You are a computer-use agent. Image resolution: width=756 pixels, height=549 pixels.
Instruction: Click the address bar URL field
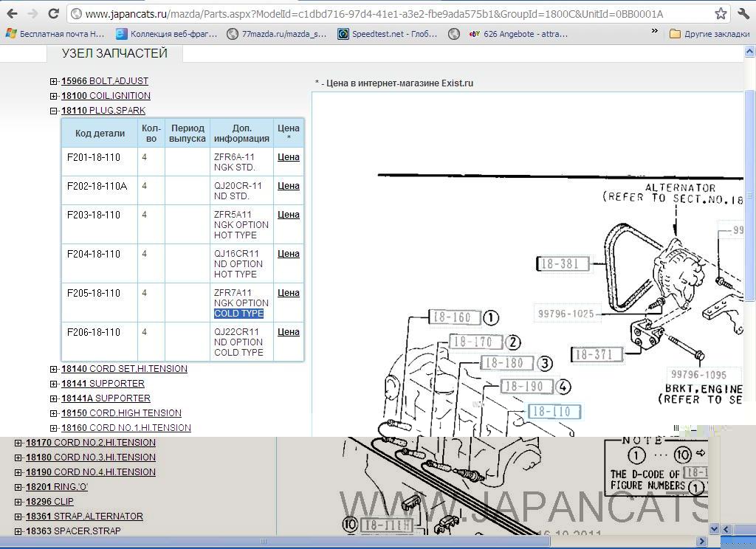(384, 14)
